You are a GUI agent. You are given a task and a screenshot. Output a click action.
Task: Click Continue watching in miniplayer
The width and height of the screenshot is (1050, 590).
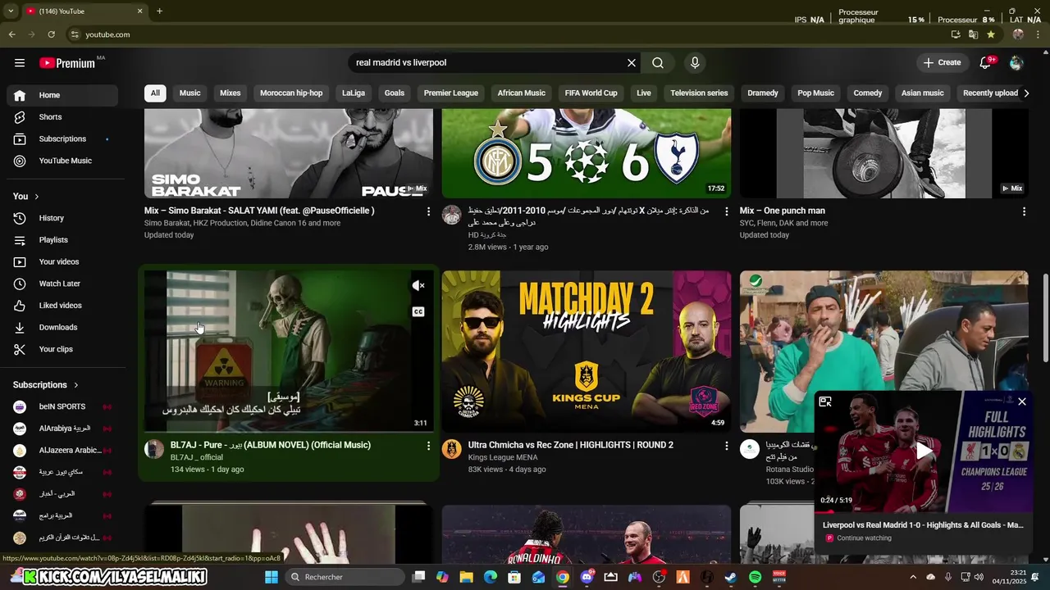864,538
